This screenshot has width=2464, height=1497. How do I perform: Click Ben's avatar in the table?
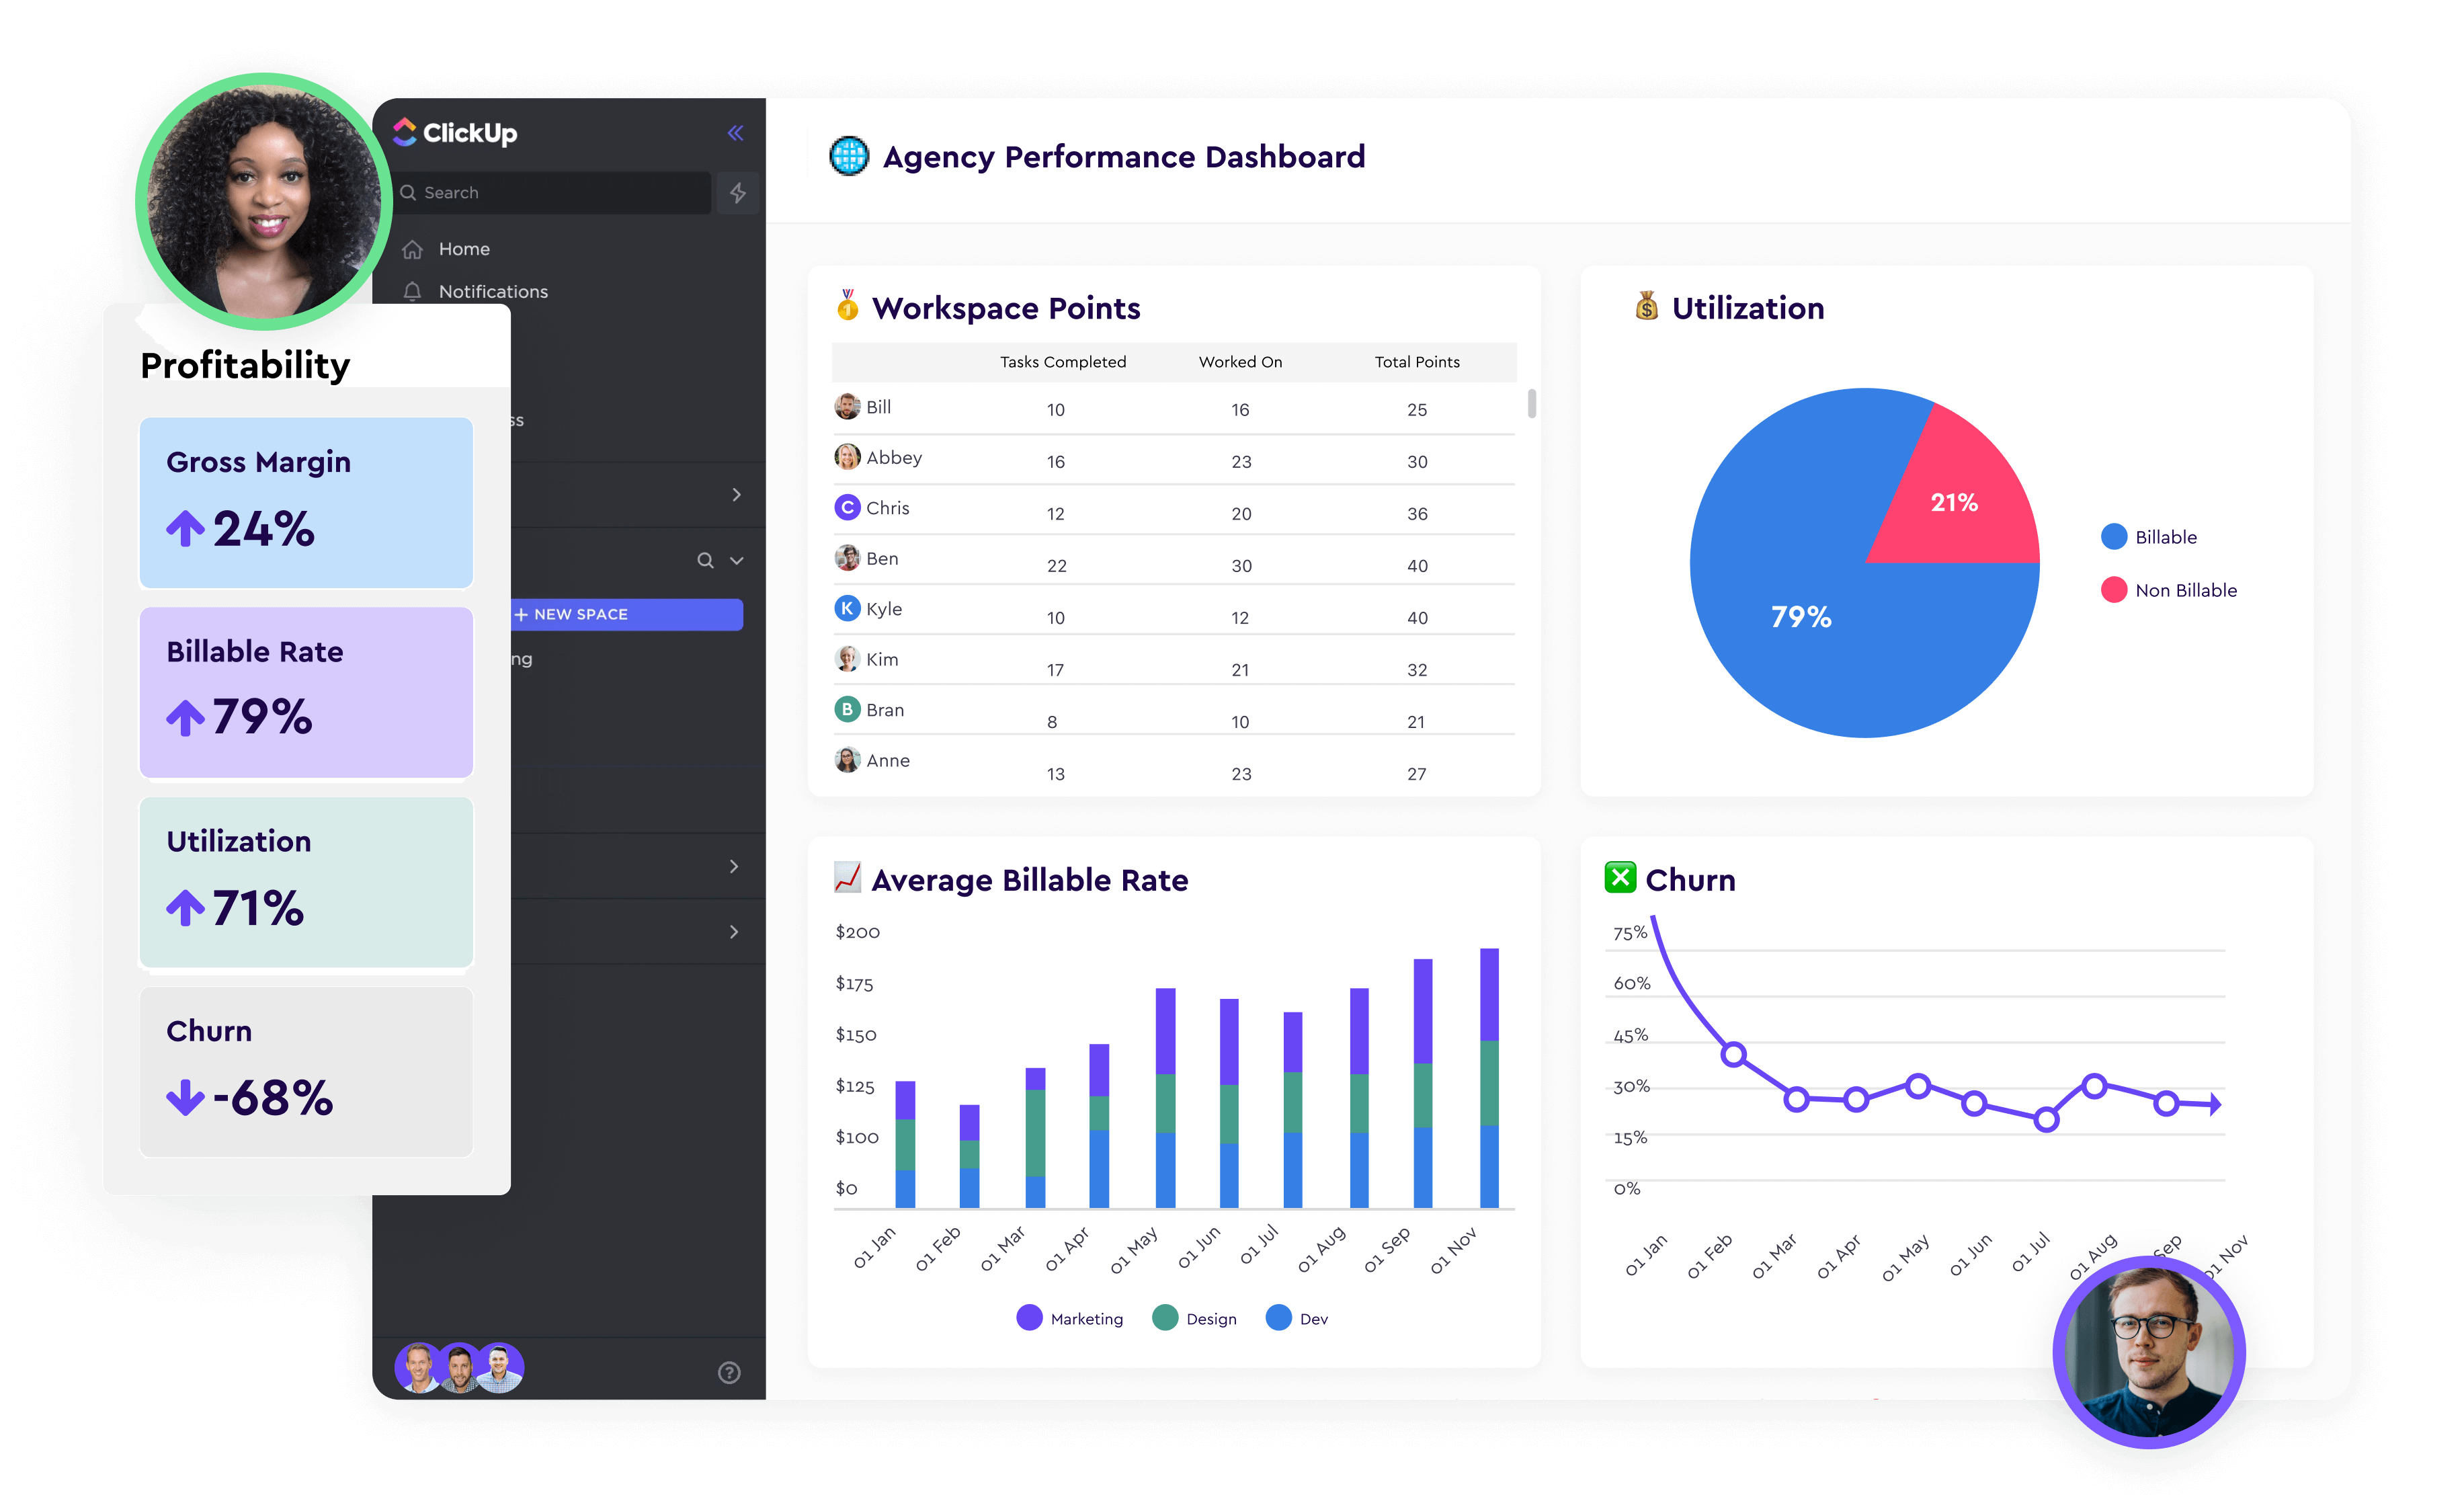pyautogui.click(x=847, y=558)
